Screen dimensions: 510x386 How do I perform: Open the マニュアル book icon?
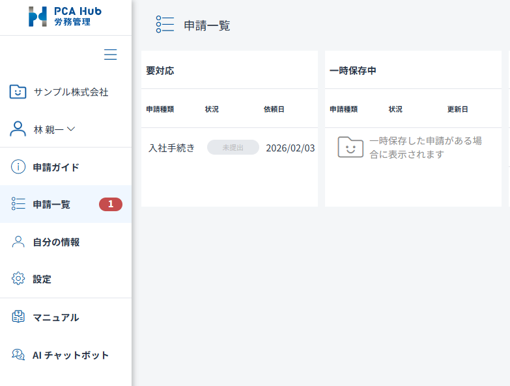click(18, 317)
